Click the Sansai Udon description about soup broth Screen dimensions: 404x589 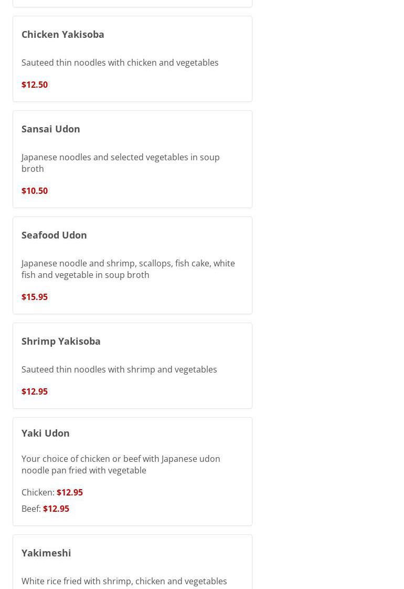(x=121, y=163)
